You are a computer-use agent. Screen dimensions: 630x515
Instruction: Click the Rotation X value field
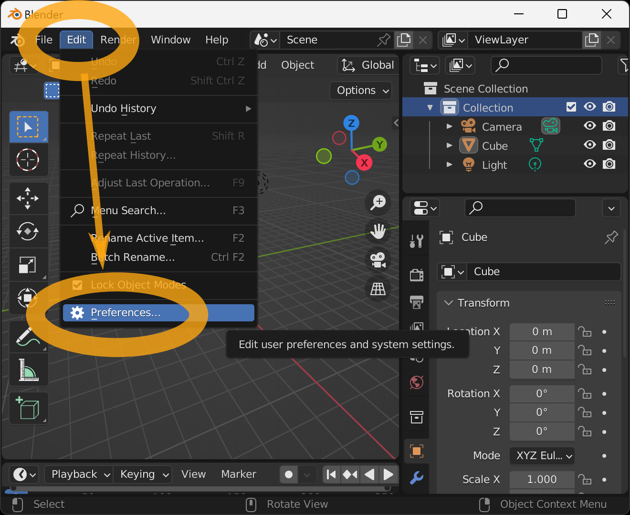point(542,393)
